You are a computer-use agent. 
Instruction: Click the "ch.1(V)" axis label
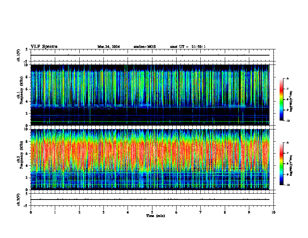tap(18, 55)
